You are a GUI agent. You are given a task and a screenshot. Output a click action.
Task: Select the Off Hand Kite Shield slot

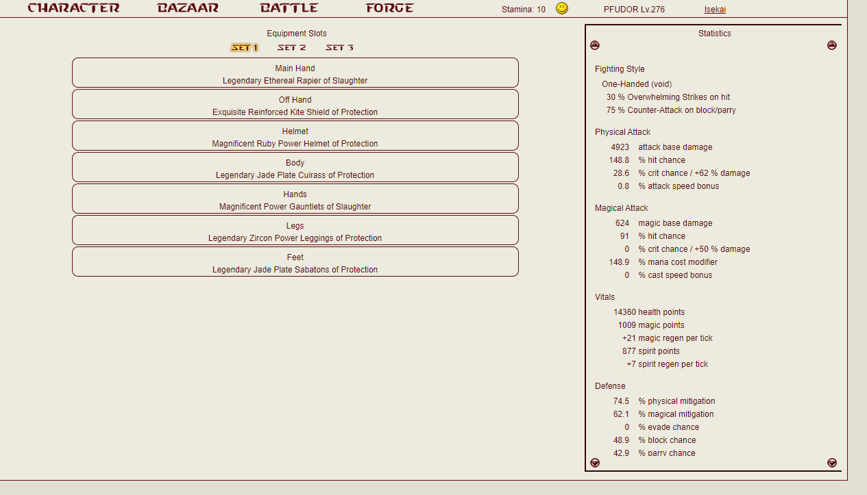click(295, 105)
